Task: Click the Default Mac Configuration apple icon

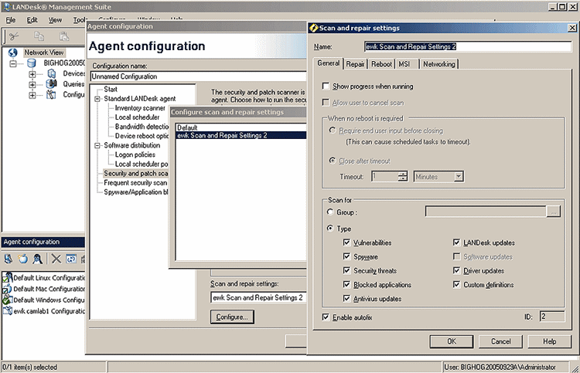Action: (8, 289)
